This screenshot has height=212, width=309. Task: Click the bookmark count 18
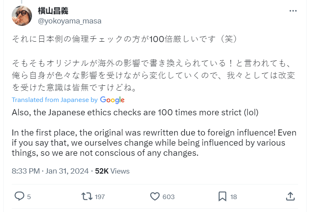[233, 197]
